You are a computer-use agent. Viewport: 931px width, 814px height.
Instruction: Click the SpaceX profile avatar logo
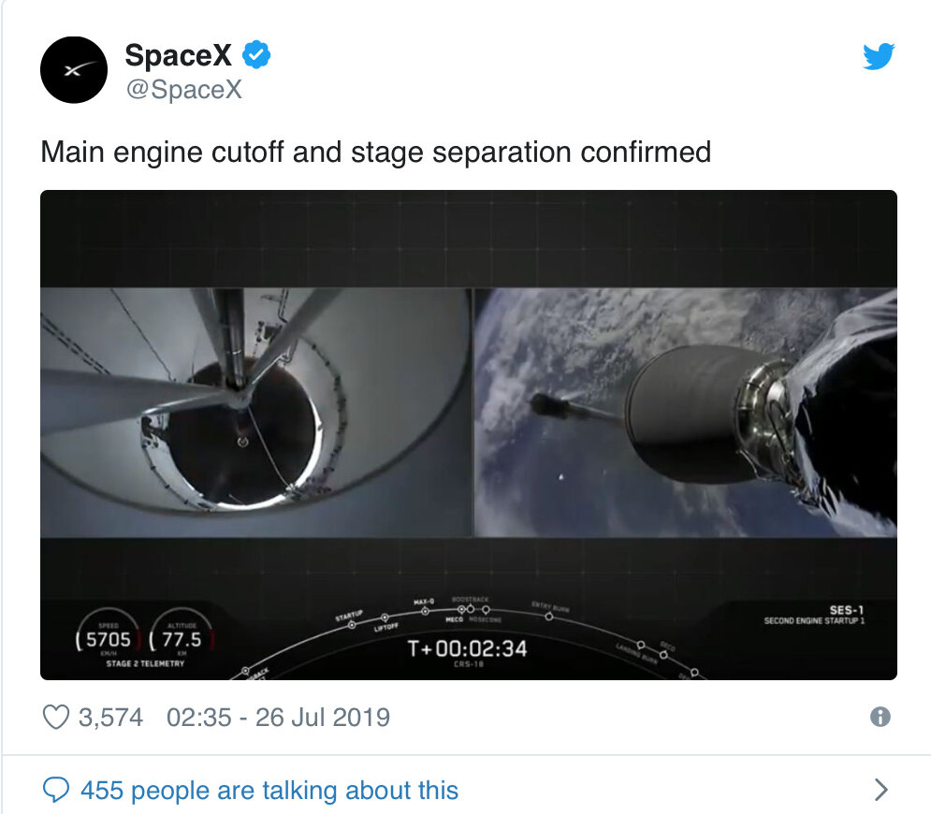(74, 69)
